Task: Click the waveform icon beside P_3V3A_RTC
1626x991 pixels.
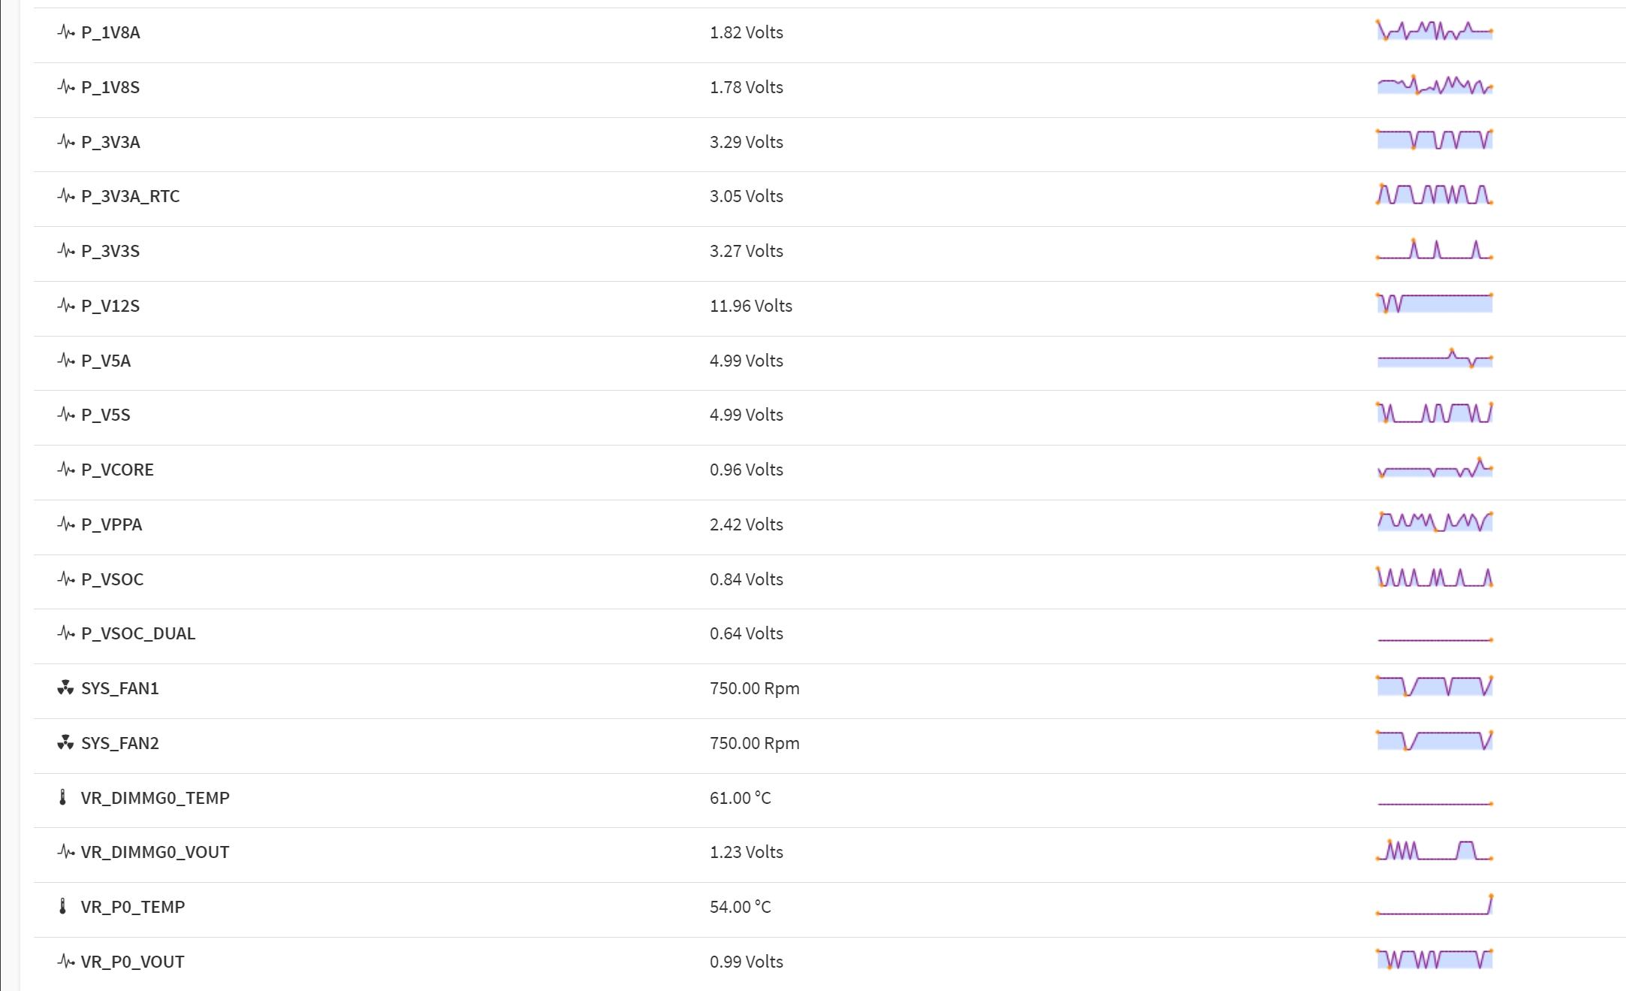Action: pyautogui.click(x=65, y=196)
